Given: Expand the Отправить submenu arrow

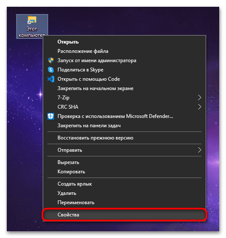Looking at the screenshot, I should point(200,150).
